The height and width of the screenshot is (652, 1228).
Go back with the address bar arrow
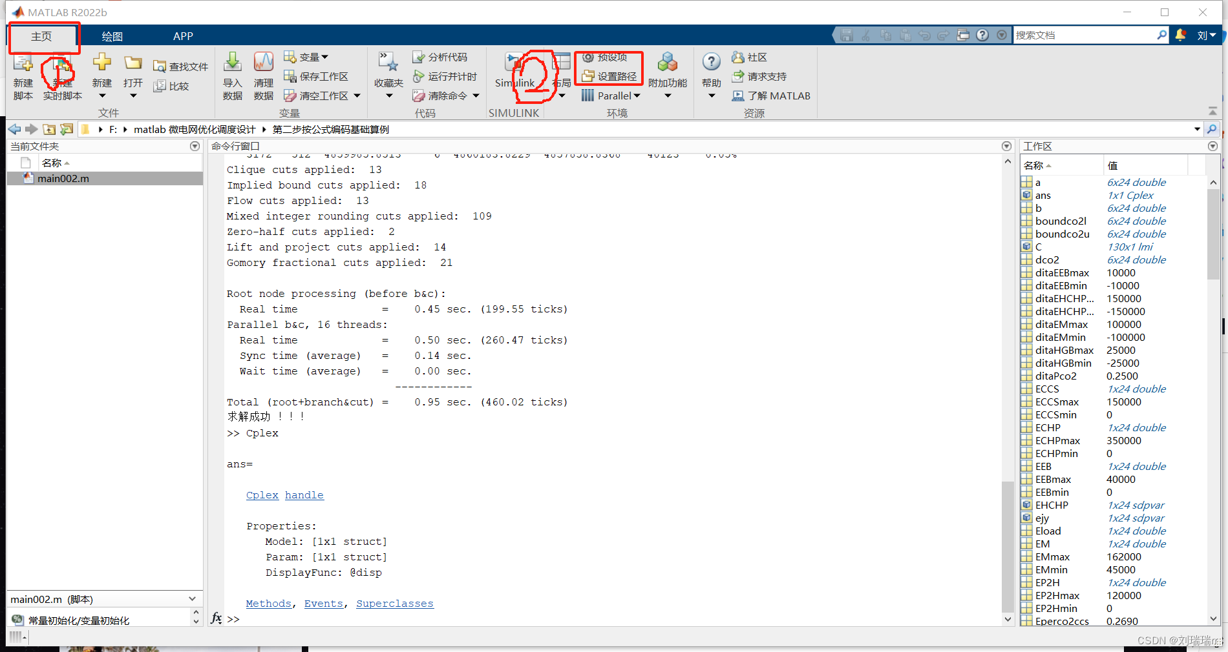14,129
